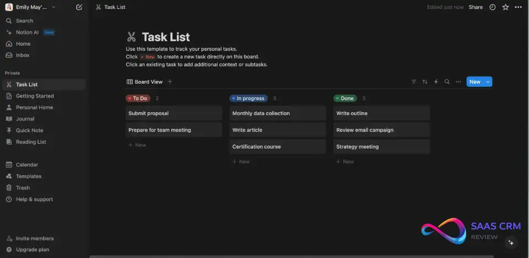Click the sort arrows icon

click(x=425, y=82)
